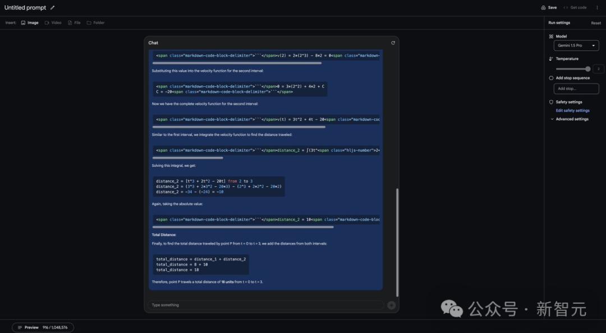This screenshot has height=333, width=606.
Task: Click the text Solving this integral, we get:
Action: pos(173,166)
